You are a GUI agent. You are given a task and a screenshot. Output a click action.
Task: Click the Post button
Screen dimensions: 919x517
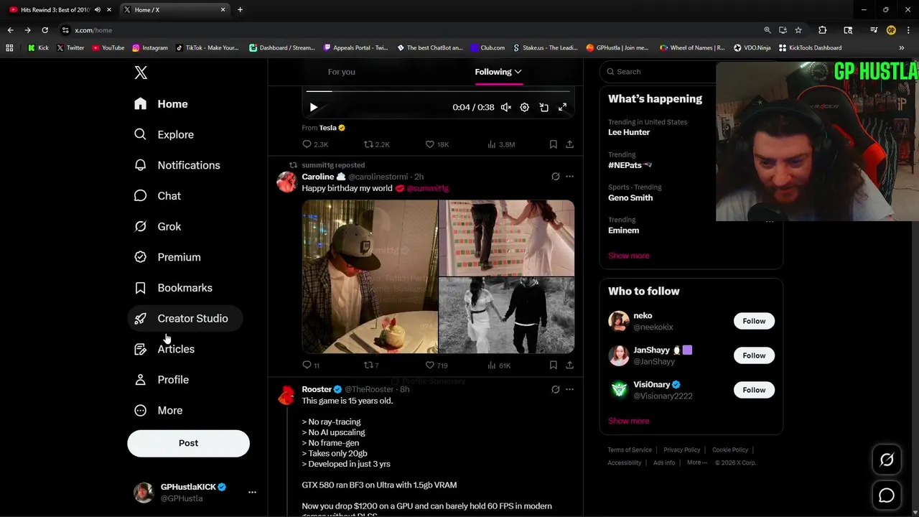[188, 443]
